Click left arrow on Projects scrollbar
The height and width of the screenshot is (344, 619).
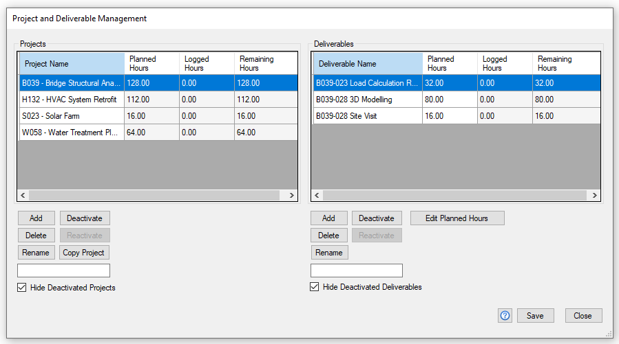click(23, 195)
